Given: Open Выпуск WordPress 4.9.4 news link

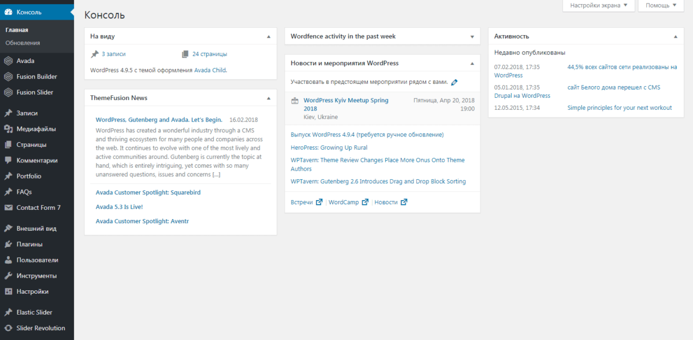Looking at the screenshot, I should point(367,134).
